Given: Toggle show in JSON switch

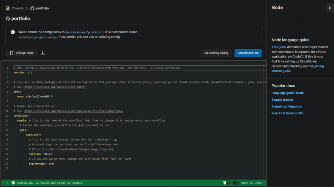Looking at the screenshot, I should click(x=236, y=183).
